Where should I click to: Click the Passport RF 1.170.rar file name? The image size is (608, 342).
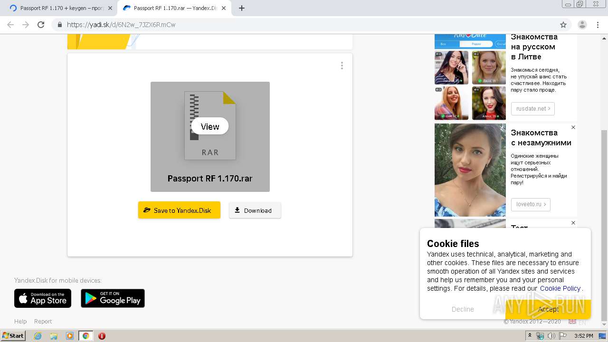click(210, 179)
